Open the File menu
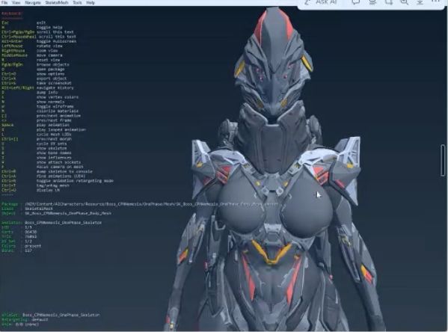 click(4, 2)
